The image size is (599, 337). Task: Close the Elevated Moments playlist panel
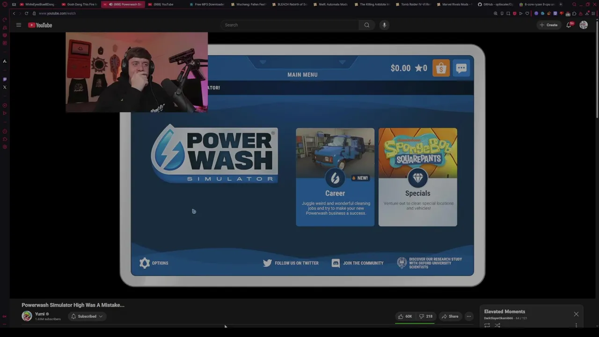click(x=576, y=314)
